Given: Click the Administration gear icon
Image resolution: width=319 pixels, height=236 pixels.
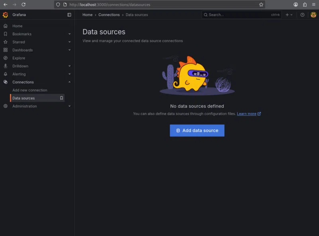Looking at the screenshot, I should coord(6,106).
